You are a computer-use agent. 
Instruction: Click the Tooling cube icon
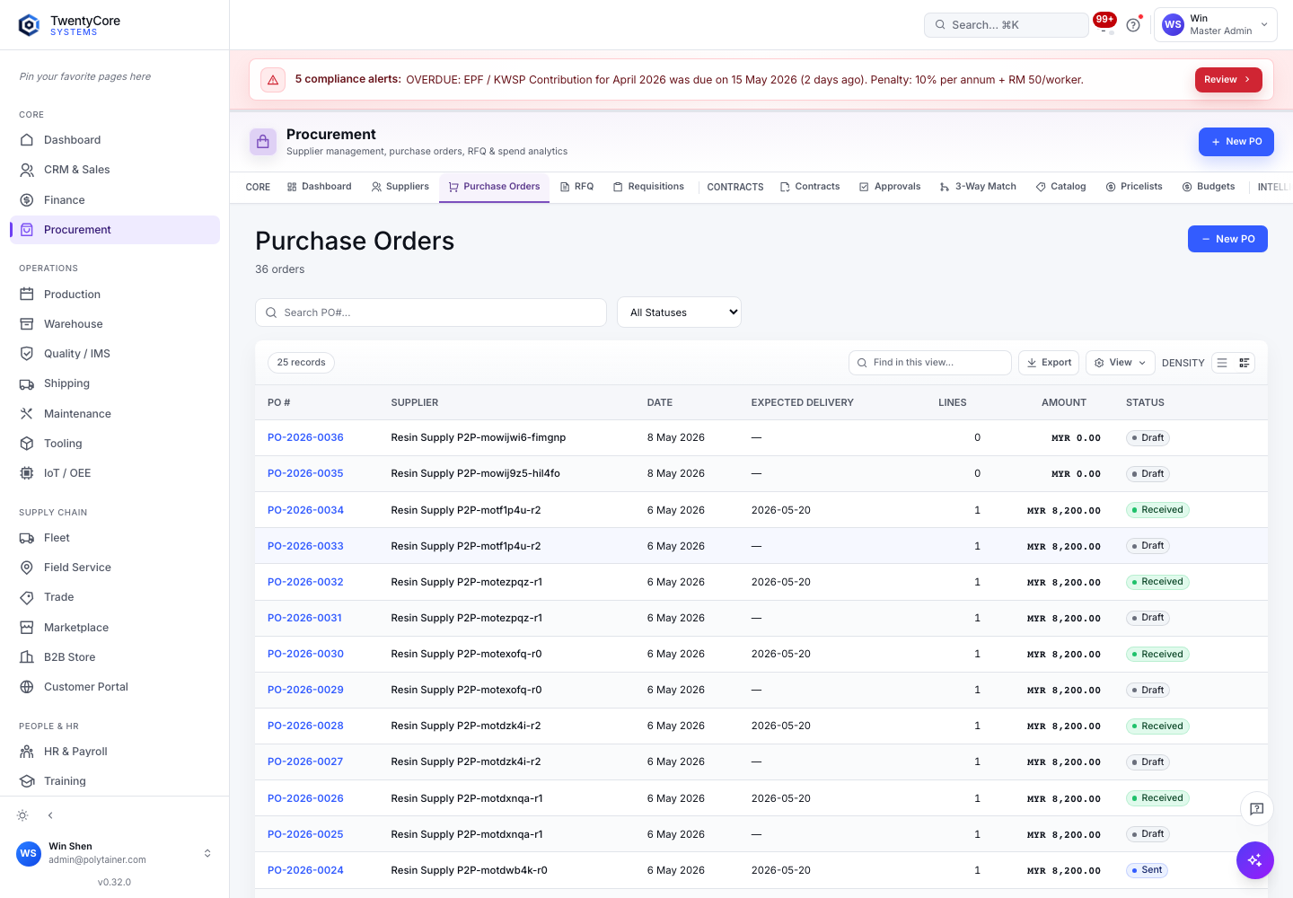click(27, 444)
